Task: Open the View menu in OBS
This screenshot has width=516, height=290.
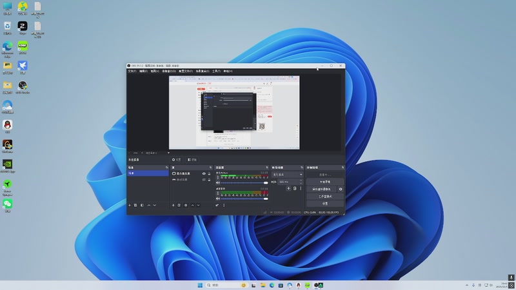Action: coord(155,71)
